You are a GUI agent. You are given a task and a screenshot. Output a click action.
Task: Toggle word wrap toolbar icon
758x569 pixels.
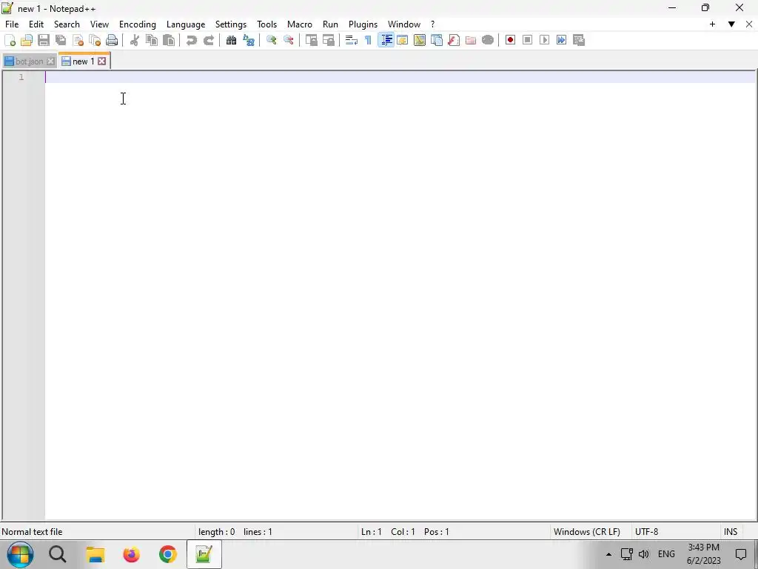(x=352, y=40)
